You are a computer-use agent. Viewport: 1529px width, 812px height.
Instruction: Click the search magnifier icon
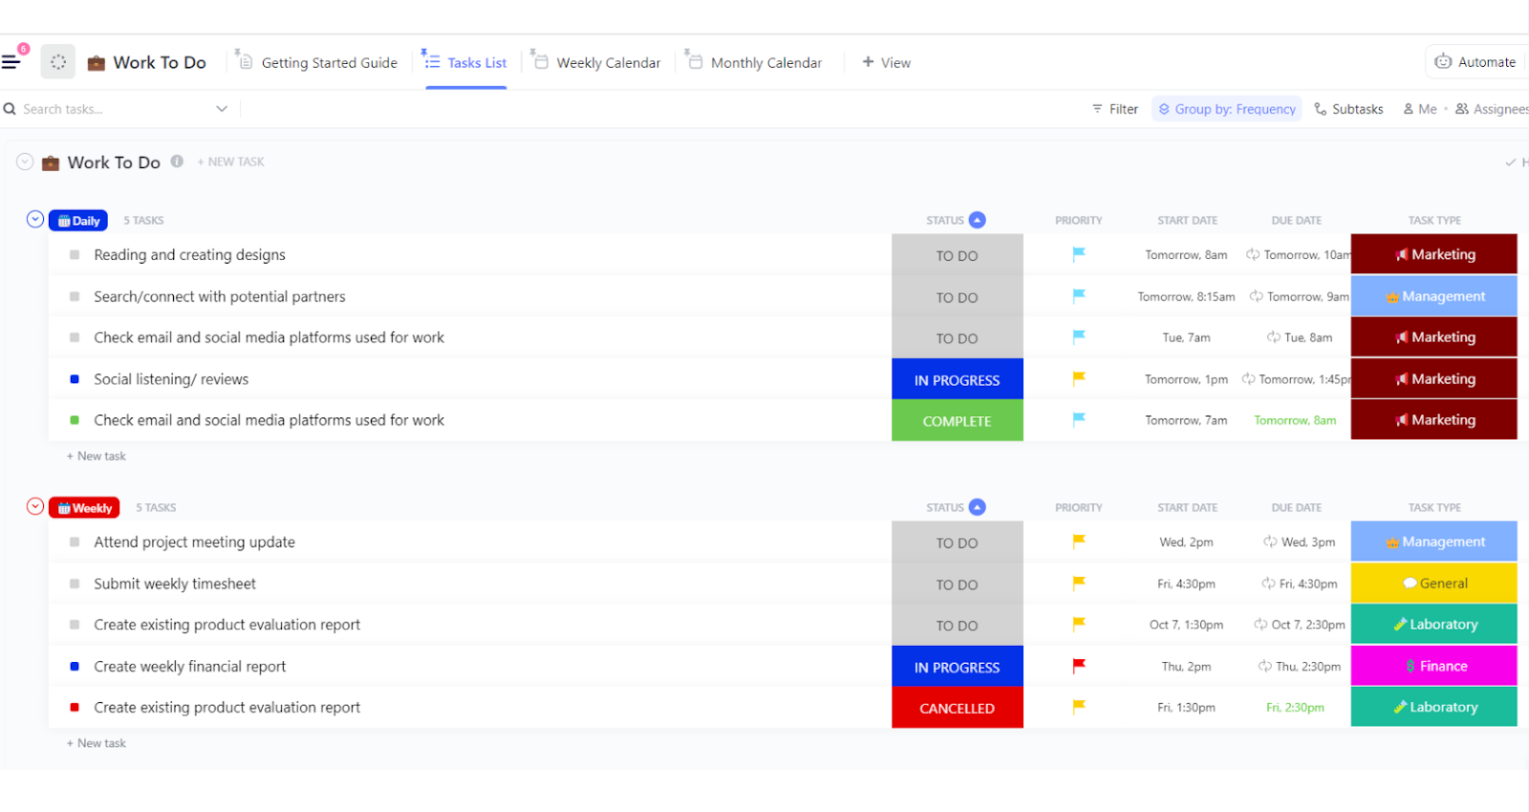point(10,109)
